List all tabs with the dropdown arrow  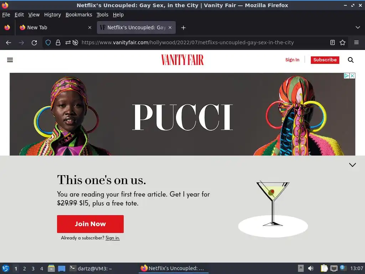point(358,27)
